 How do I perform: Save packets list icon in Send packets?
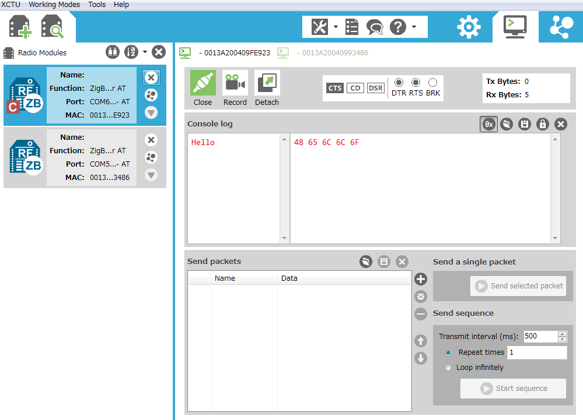coord(384,262)
